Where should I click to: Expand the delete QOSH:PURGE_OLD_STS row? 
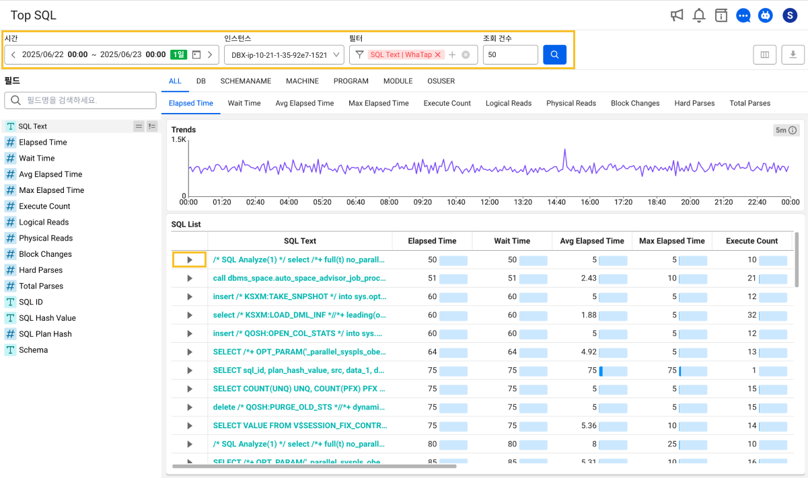tap(190, 407)
